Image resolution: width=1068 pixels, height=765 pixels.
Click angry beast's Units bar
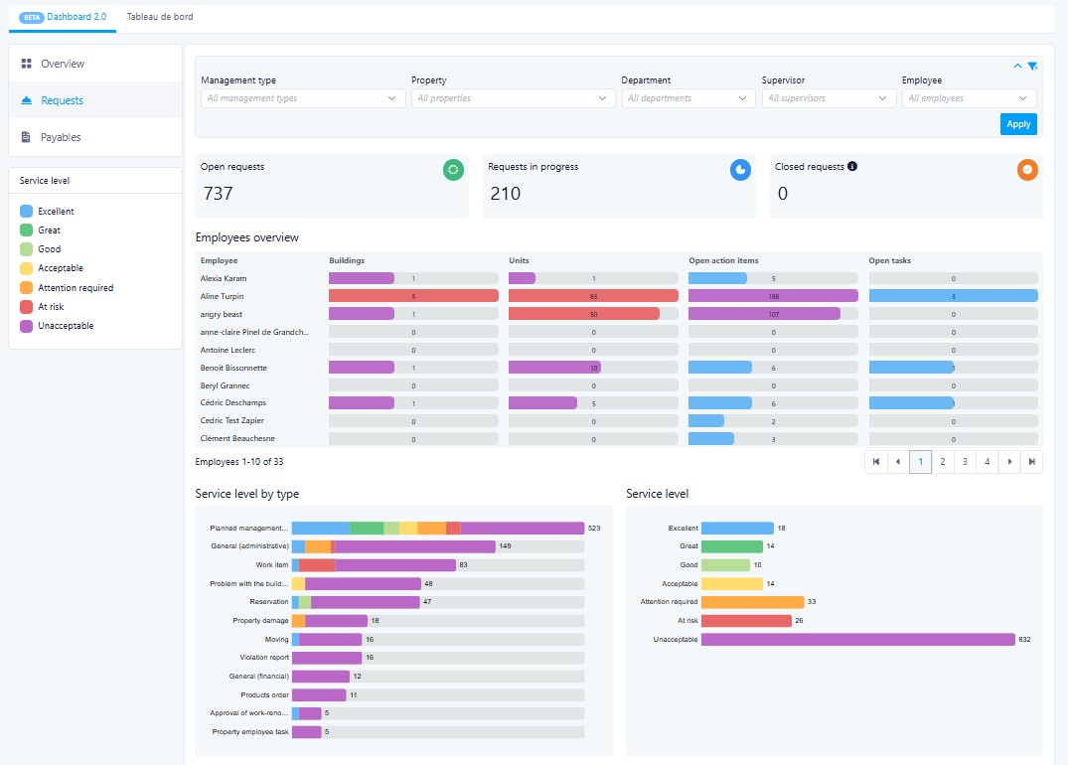584,314
